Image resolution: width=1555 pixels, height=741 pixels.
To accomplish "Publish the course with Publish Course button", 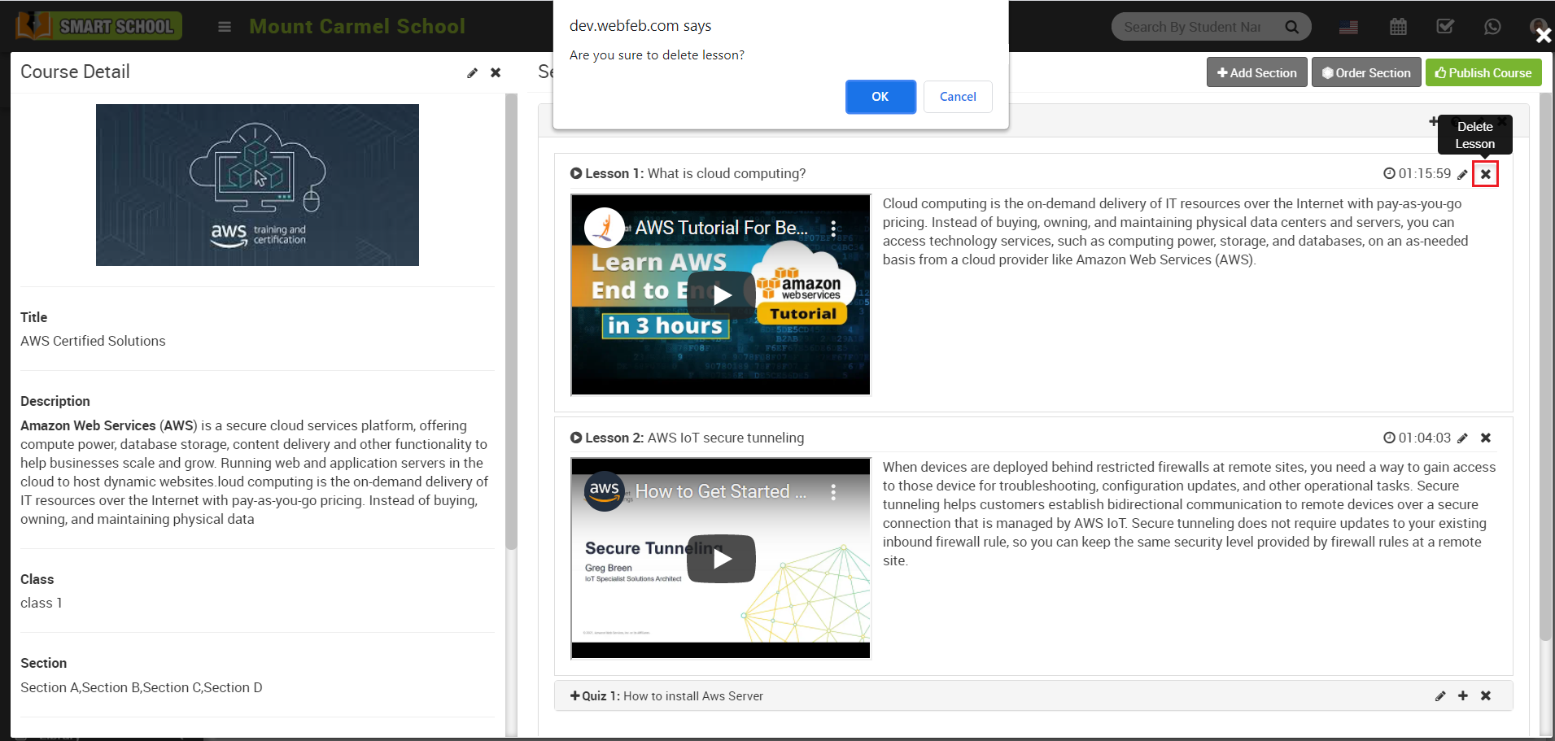I will click(x=1483, y=72).
